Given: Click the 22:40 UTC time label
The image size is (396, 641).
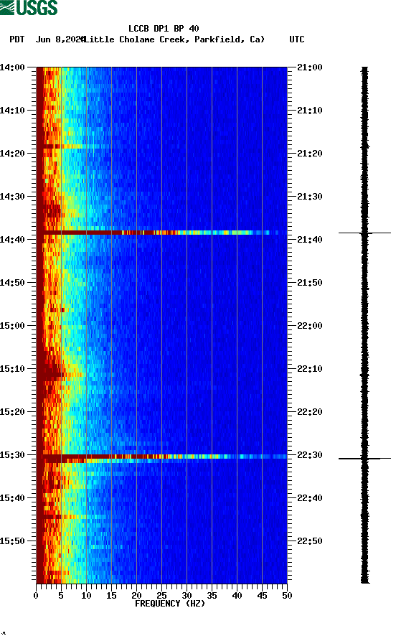Looking at the screenshot, I should tap(310, 498).
